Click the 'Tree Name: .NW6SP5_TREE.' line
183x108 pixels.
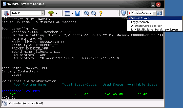[x=26, y=68]
